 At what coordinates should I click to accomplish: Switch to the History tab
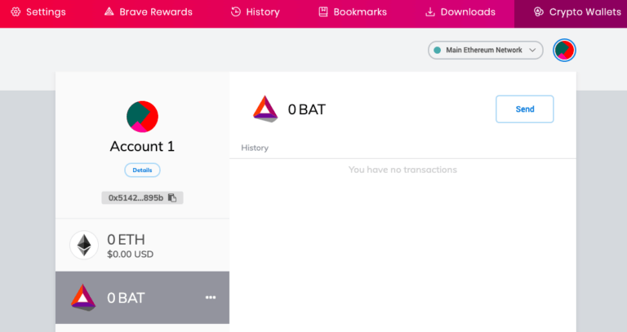(255, 12)
